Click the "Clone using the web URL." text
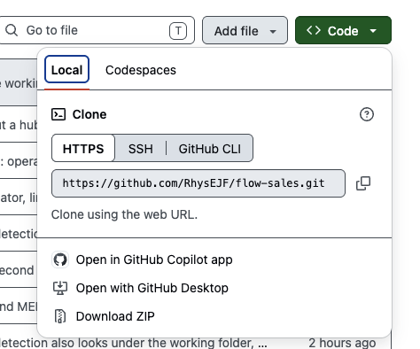This screenshot has height=349, width=420. pyautogui.click(x=124, y=214)
